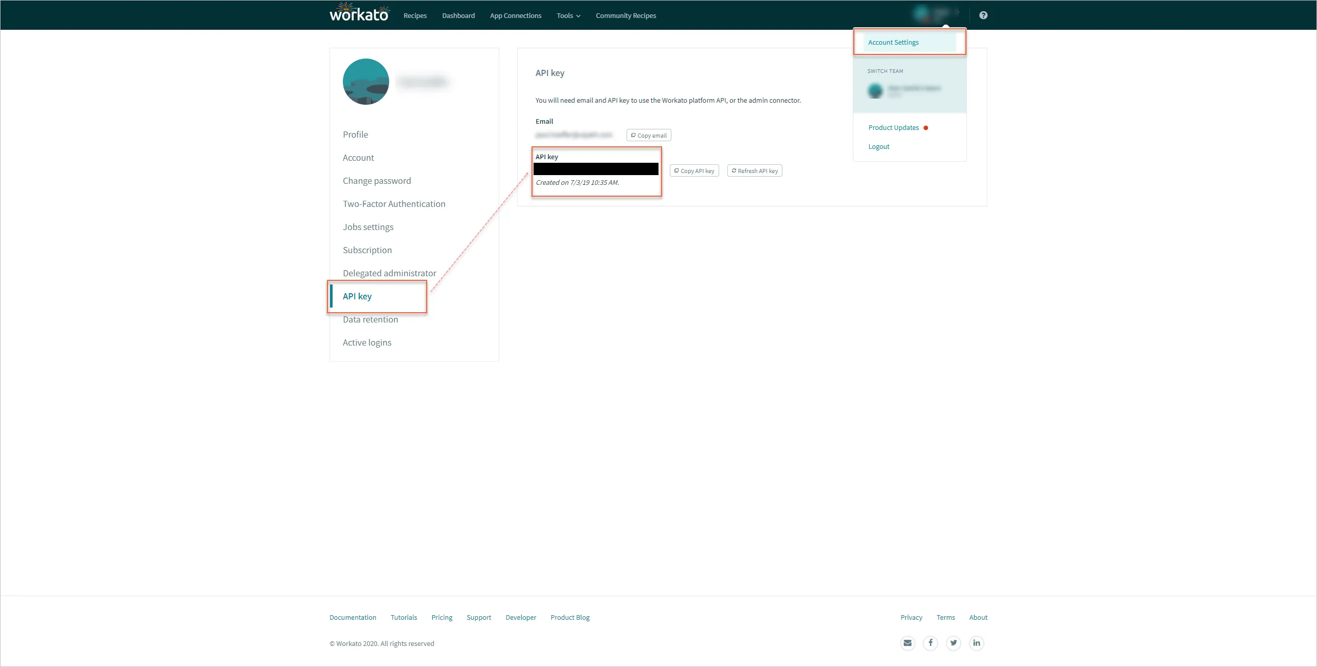Select Account Settings from the user menu
1317x667 pixels.
893,43
